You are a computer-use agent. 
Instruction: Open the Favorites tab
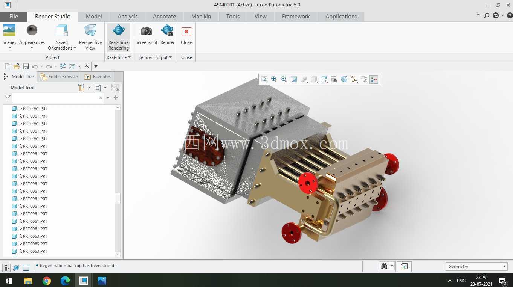tap(98, 77)
